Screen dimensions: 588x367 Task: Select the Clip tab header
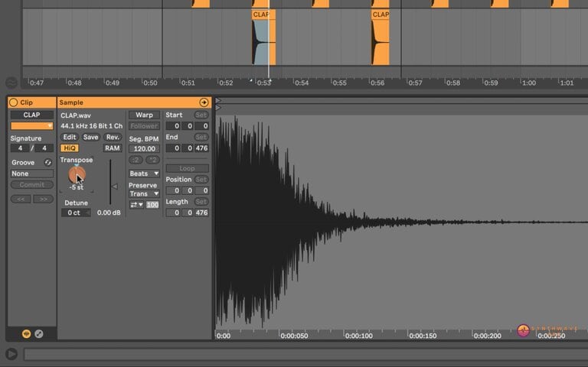pyautogui.click(x=32, y=102)
